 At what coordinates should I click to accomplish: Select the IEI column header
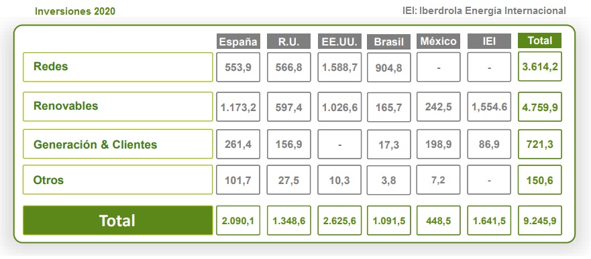(489, 41)
